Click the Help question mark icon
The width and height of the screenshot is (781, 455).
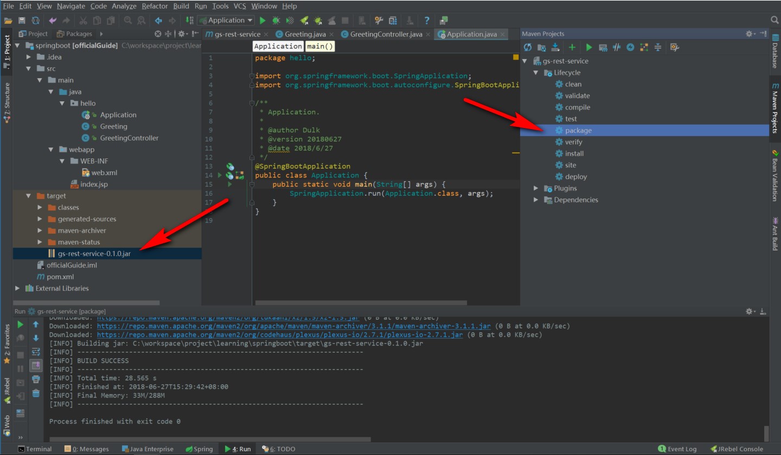pyautogui.click(x=427, y=21)
